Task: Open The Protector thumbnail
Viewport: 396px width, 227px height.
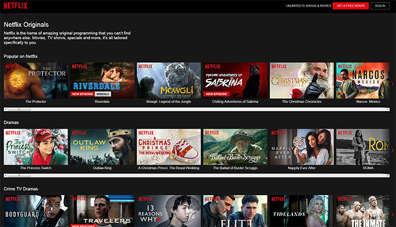Action: [36, 81]
